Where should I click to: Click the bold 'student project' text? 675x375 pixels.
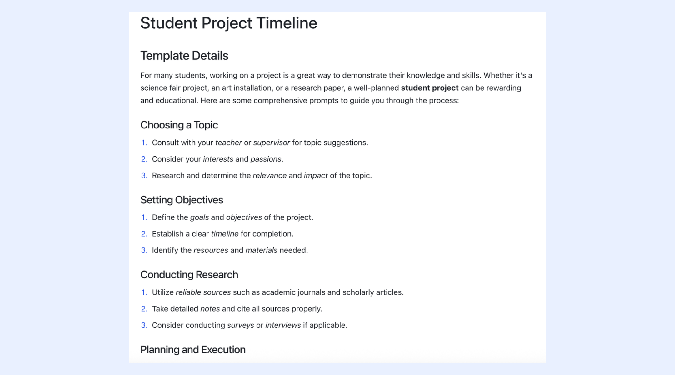tap(430, 88)
